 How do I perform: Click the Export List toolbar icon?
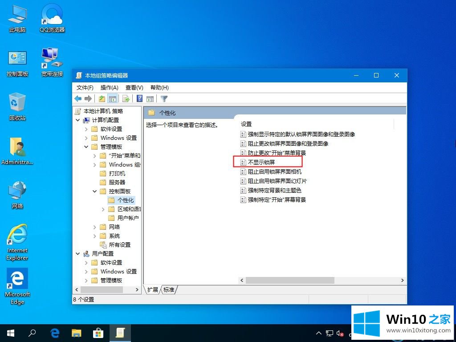(126, 99)
